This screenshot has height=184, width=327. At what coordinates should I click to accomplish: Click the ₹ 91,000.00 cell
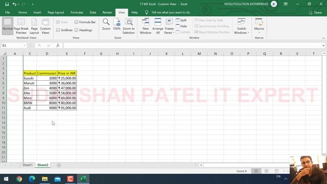pyautogui.click(x=67, y=108)
